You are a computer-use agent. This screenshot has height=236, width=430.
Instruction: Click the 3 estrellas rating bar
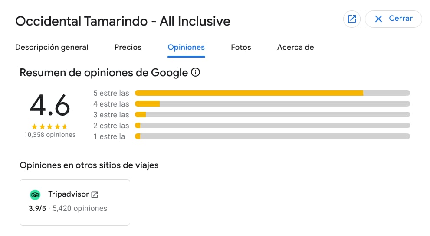coord(272,115)
